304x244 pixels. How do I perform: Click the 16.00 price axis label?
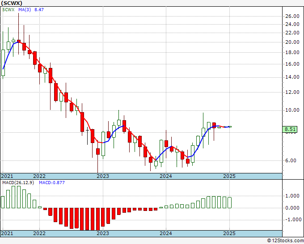(x=292, y=64)
